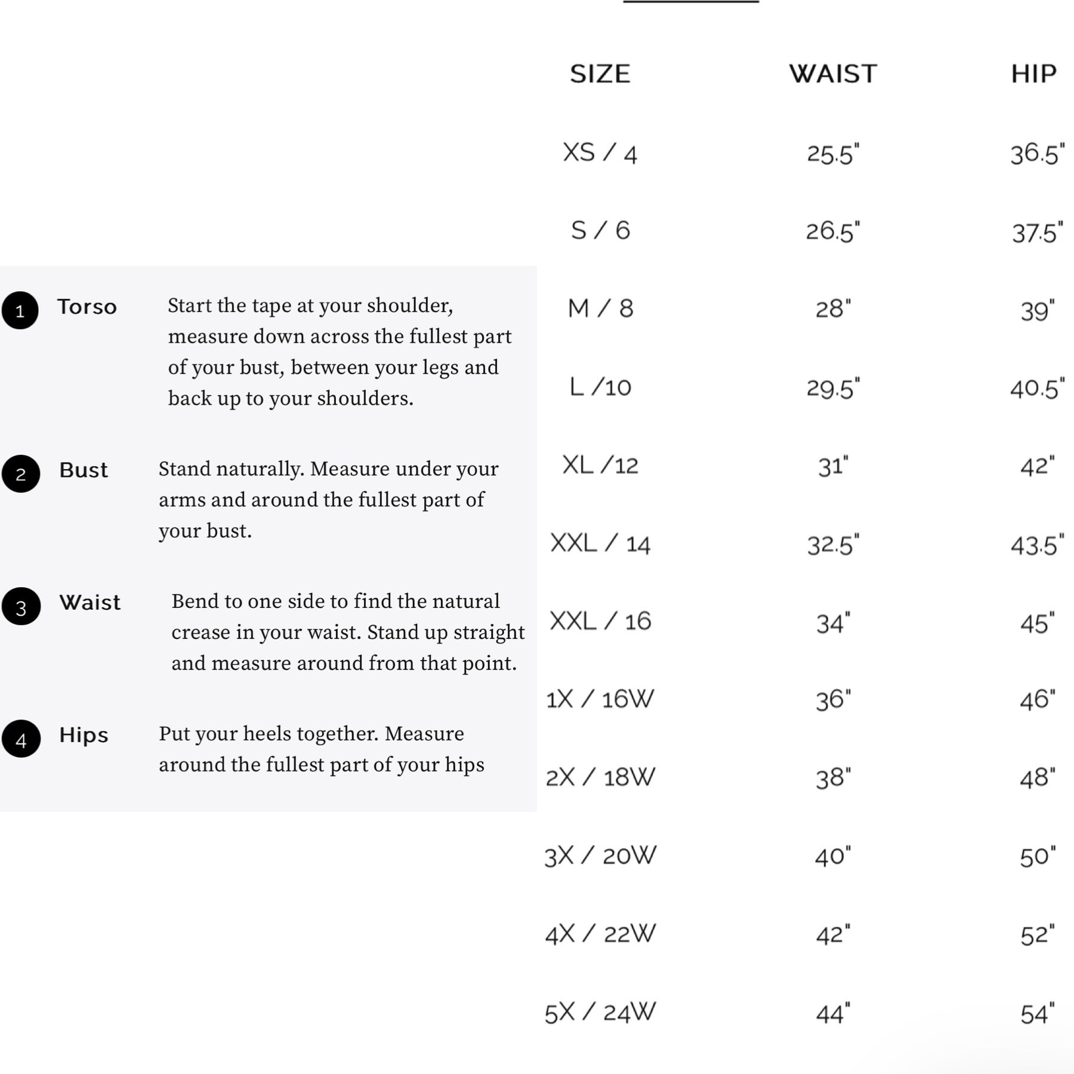Click the number 3 Waist circle icon
This screenshot has width=1074, height=1074.
pyautogui.click(x=21, y=606)
